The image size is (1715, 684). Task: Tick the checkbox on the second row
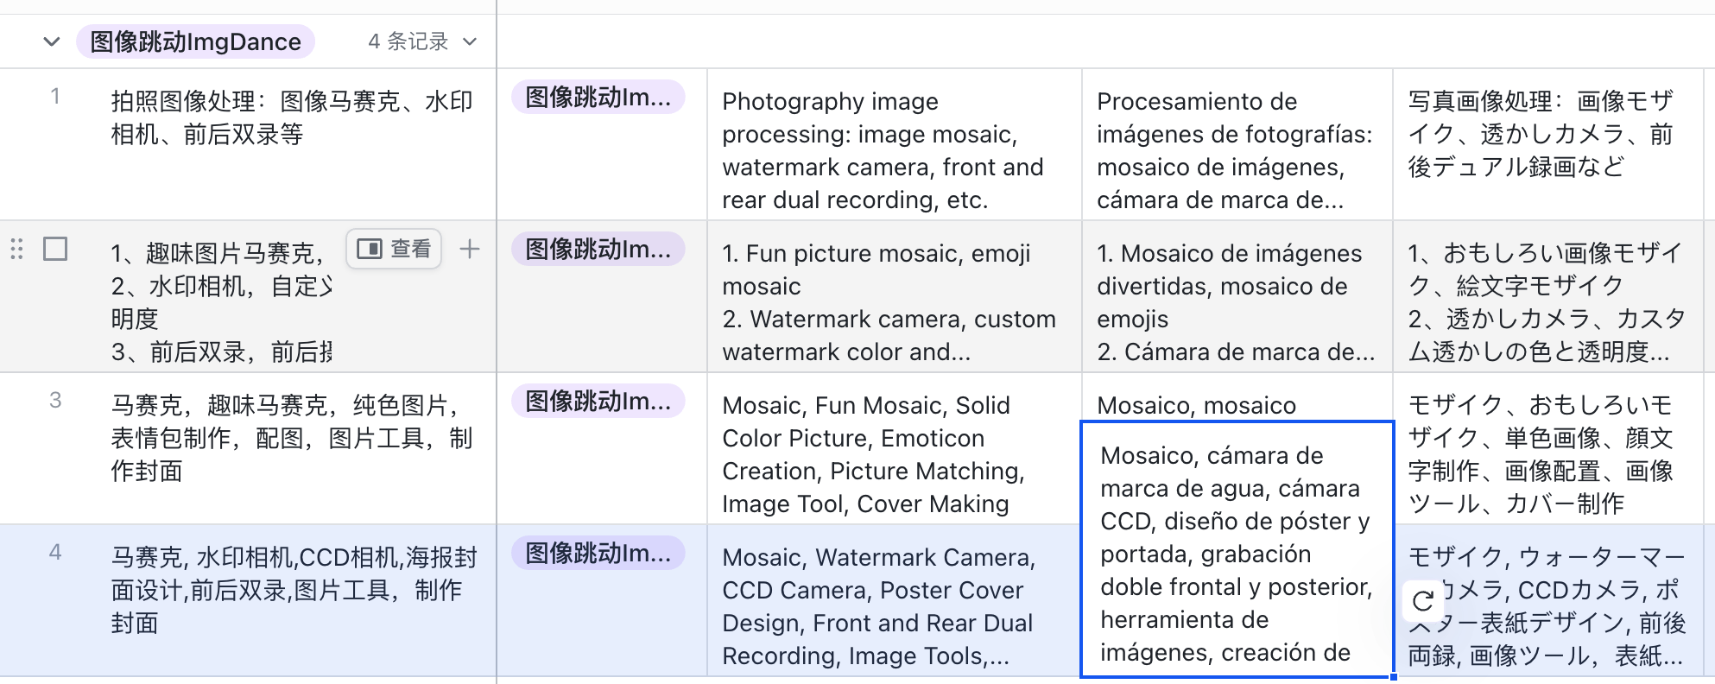coord(55,249)
